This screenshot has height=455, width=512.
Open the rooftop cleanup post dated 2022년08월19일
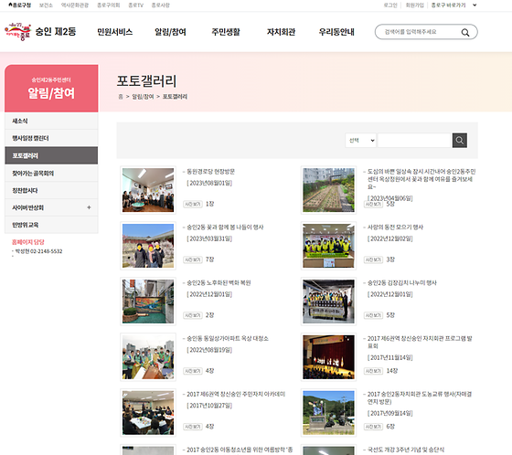tap(228, 338)
